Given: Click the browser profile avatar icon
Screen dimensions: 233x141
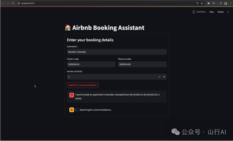Looking at the screenshot, I should 226,3.
